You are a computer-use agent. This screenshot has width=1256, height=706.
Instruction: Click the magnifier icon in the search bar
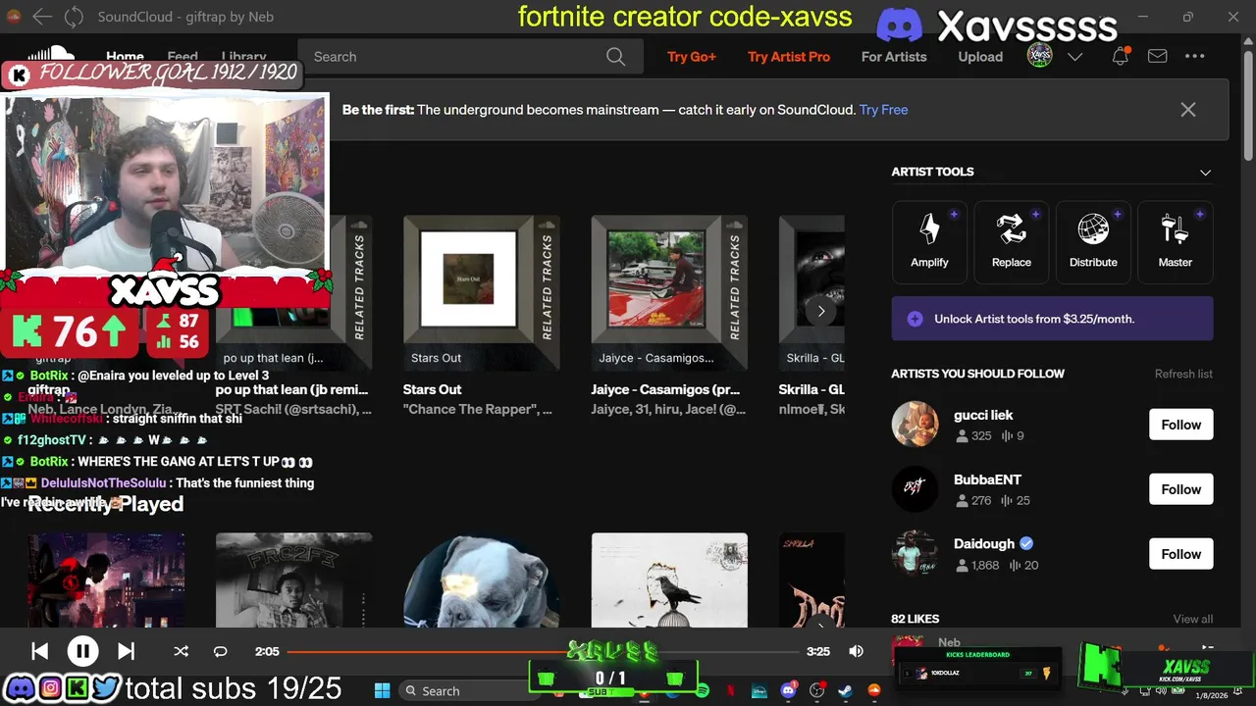tap(615, 57)
